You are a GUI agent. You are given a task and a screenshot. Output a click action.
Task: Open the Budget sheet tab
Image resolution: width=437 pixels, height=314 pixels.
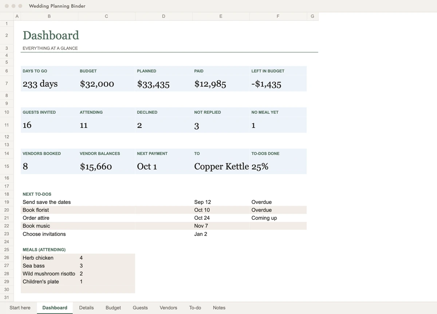[x=113, y=308]
